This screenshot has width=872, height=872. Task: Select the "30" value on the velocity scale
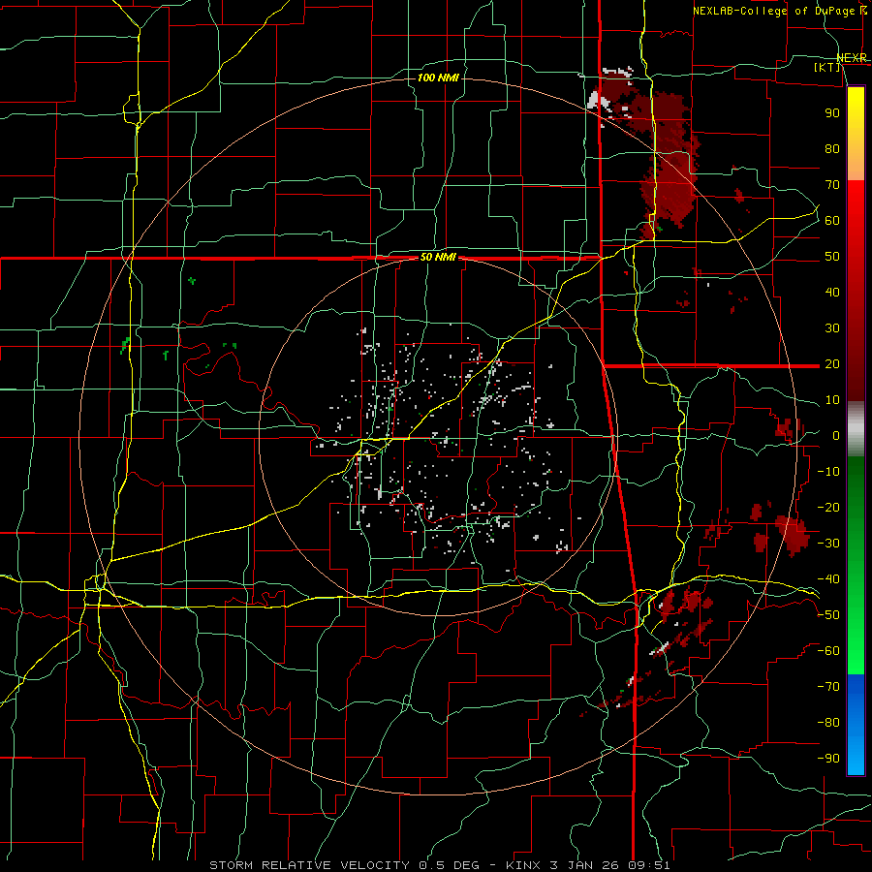(832, 328)
